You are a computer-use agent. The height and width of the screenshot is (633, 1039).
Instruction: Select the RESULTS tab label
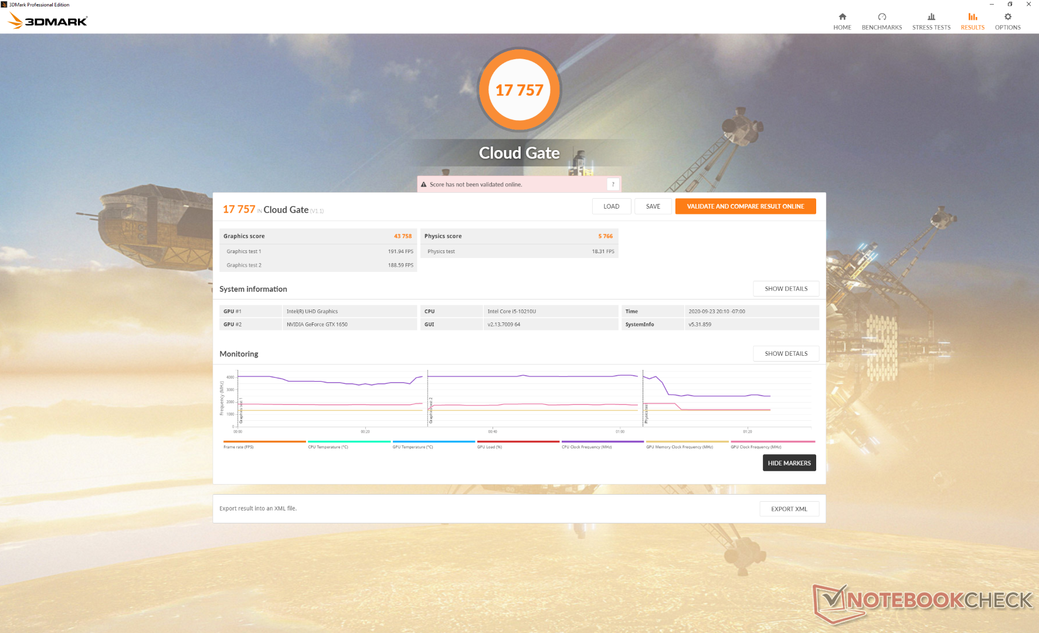973,28
